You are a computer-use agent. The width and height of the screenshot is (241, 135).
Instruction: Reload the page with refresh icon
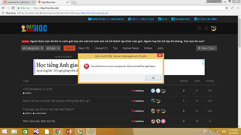click(x=13, y=8)
